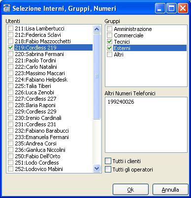Check the Amministrazione group box
The image size is (191, 198).
point(109,29)
